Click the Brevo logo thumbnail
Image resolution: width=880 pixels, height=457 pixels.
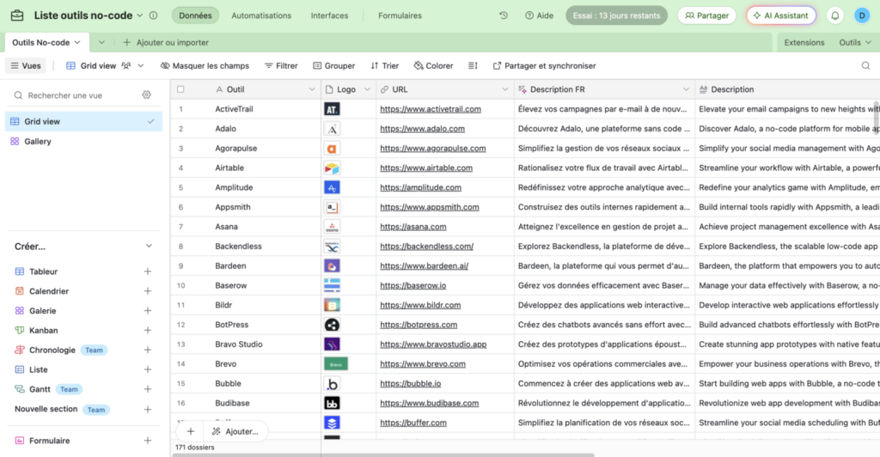(336, 364)
